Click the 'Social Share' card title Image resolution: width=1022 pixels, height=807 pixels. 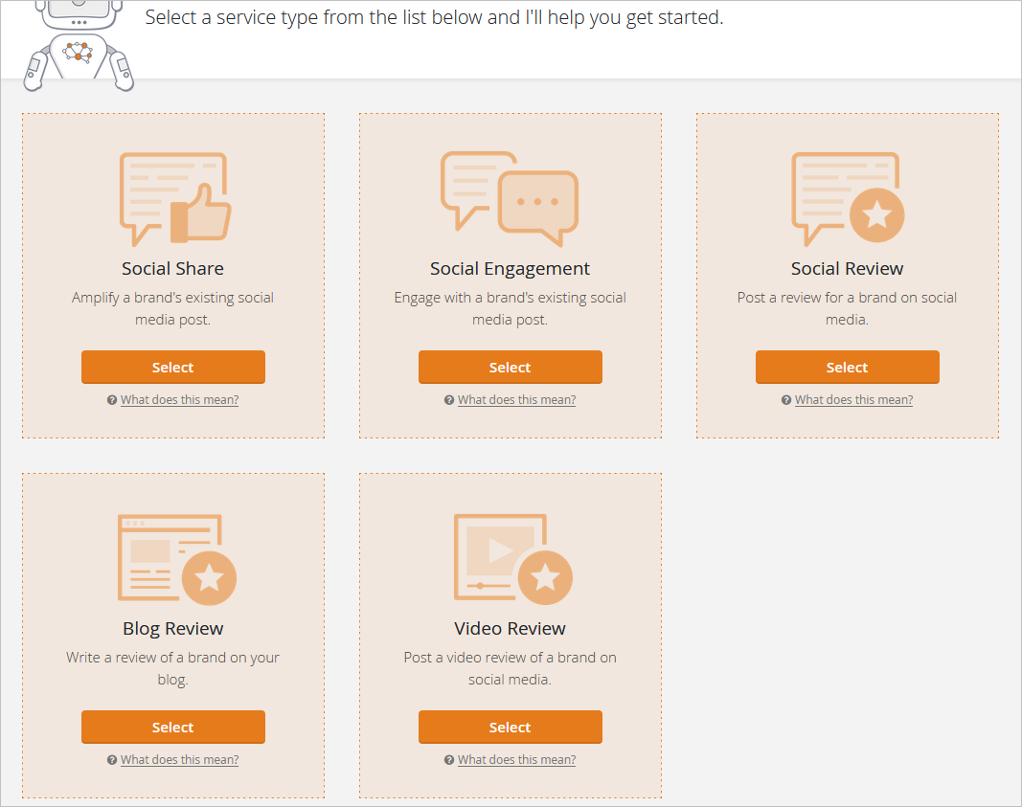pos(172,268)
